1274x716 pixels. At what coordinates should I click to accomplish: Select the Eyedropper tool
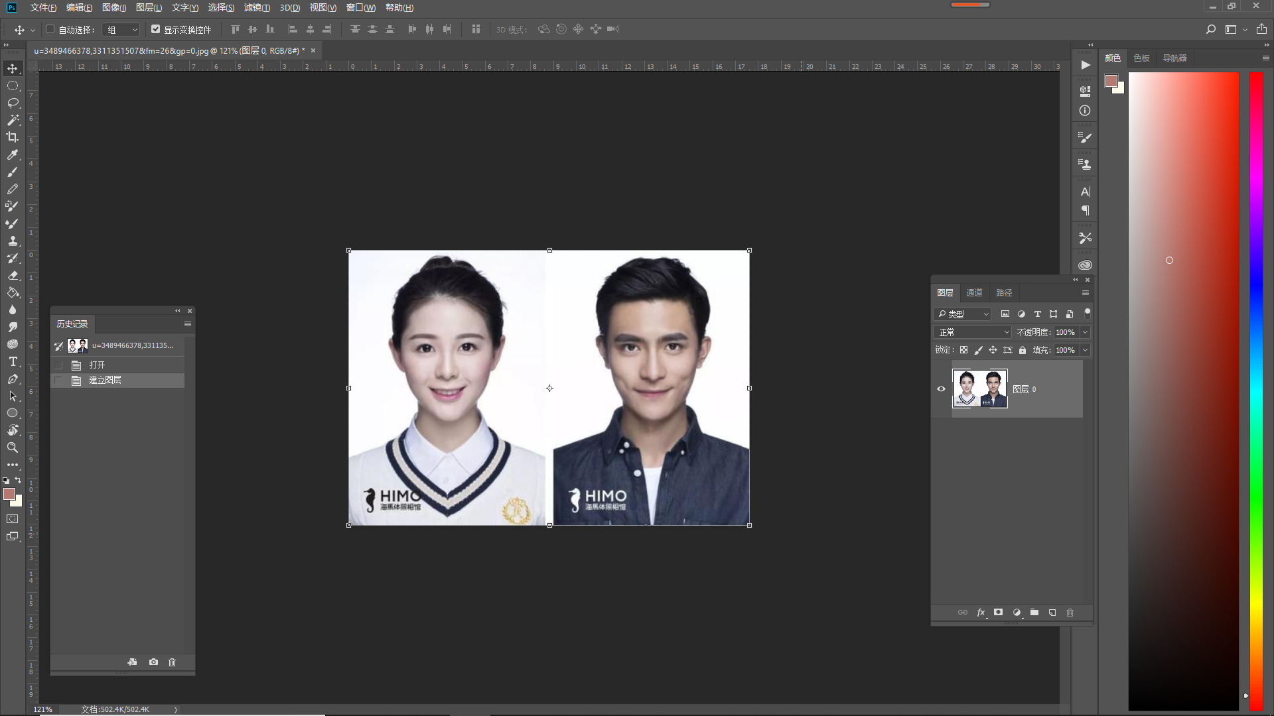tap(13, 154)
